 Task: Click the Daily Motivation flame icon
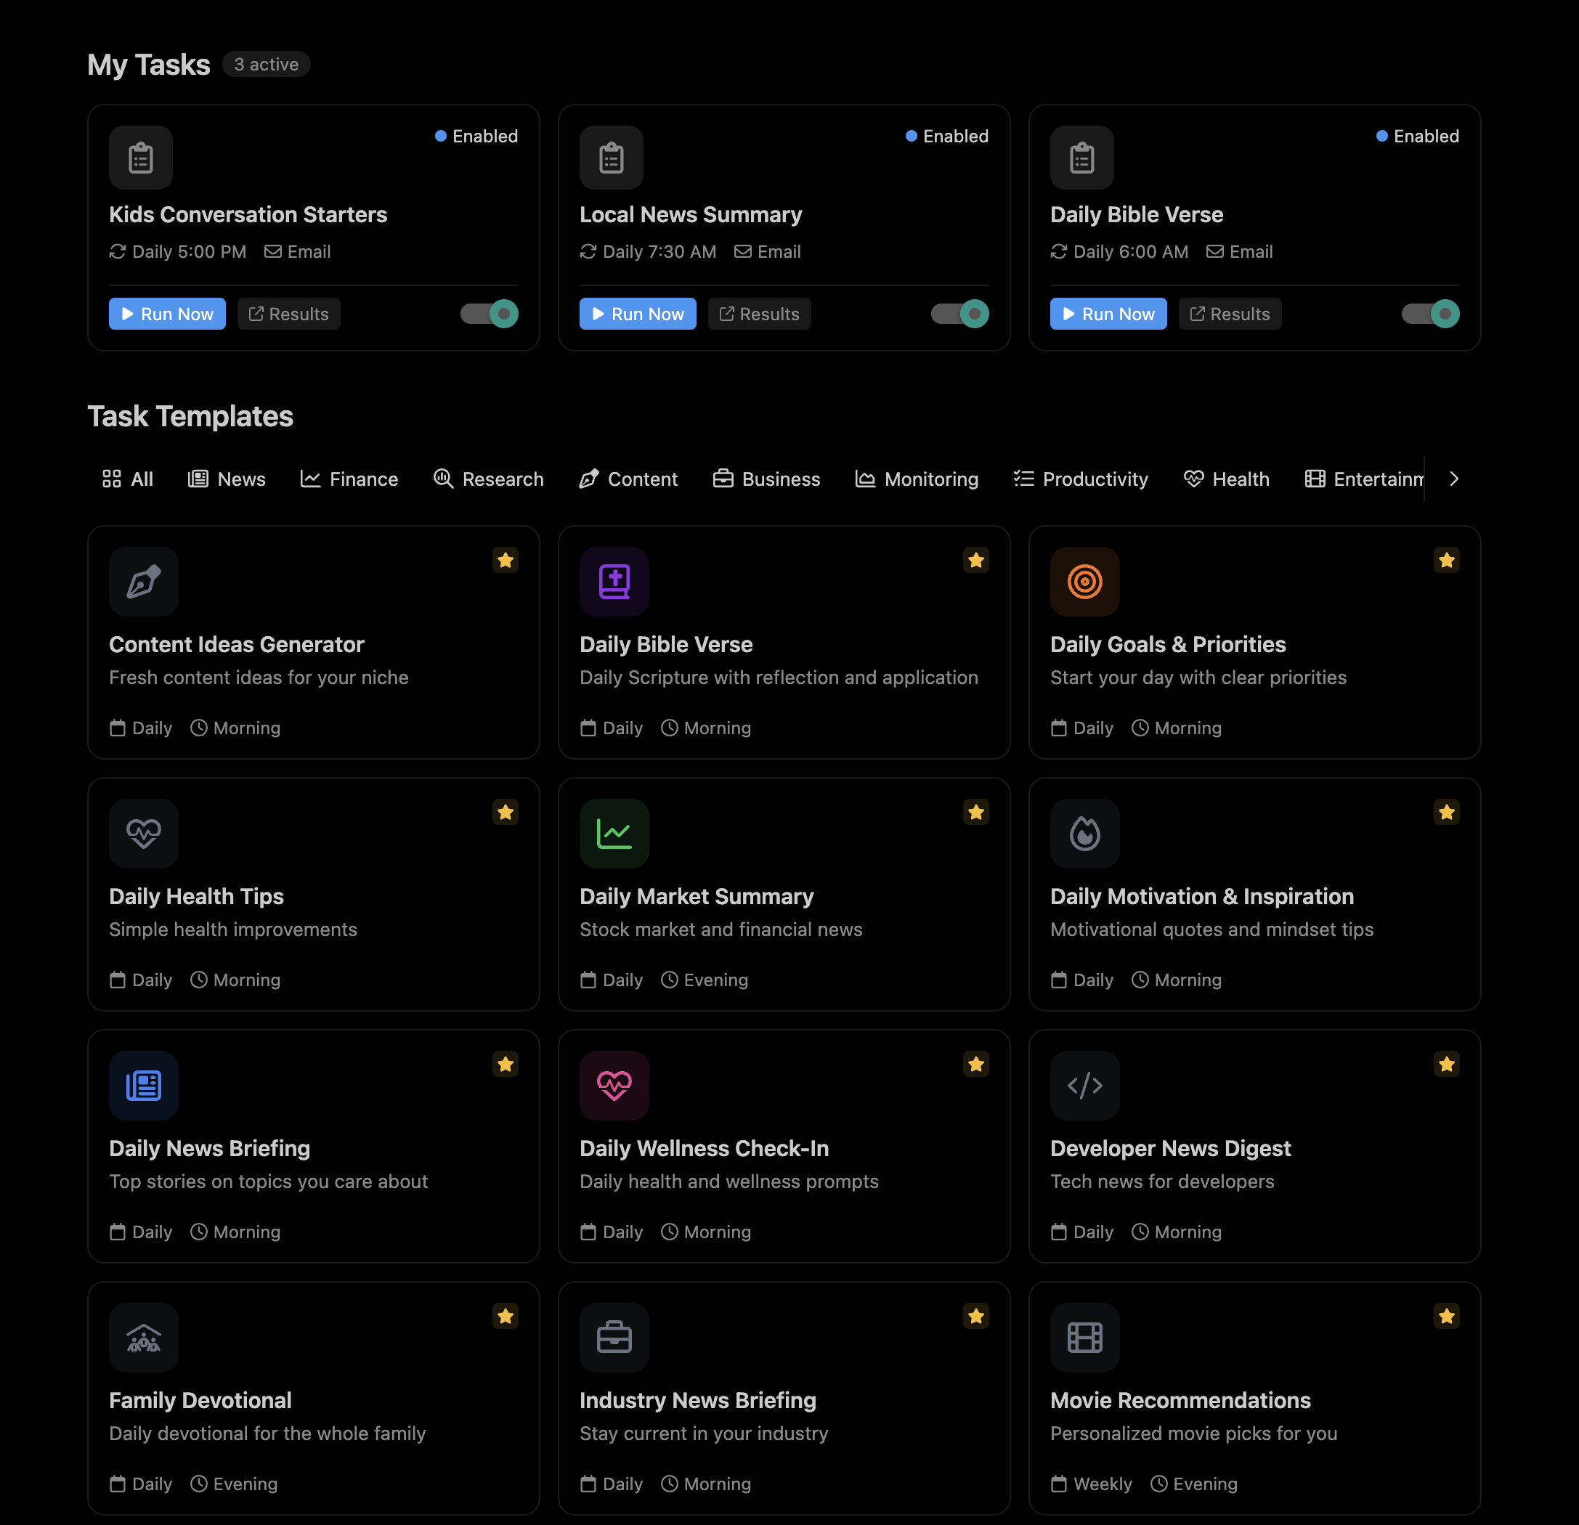[x=1084, y=834]
